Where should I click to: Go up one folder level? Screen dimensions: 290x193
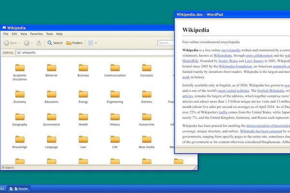[39, 43]
